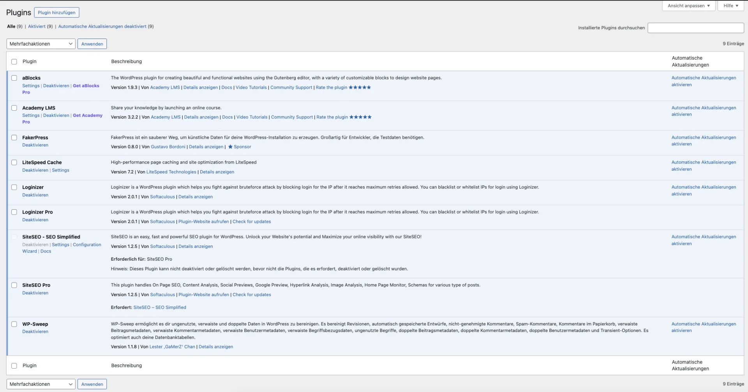Select the Loginizer Pro plugin checkbox
The width and height of the screenshot is (748, 392).
point(14,212)
